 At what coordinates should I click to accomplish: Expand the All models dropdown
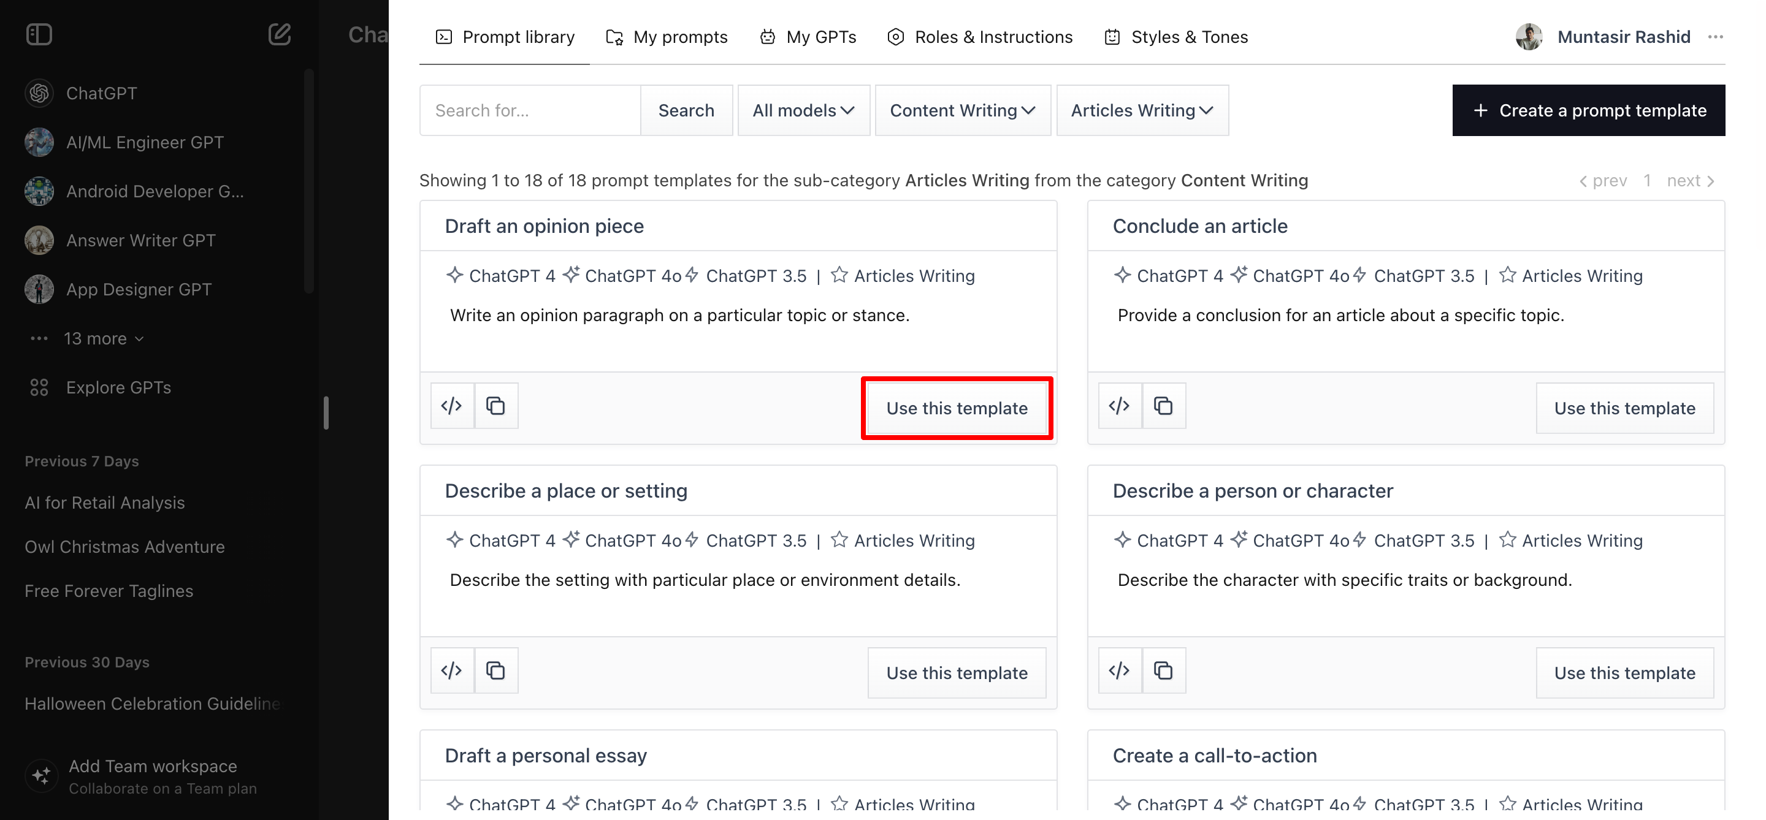click(803, 110)
